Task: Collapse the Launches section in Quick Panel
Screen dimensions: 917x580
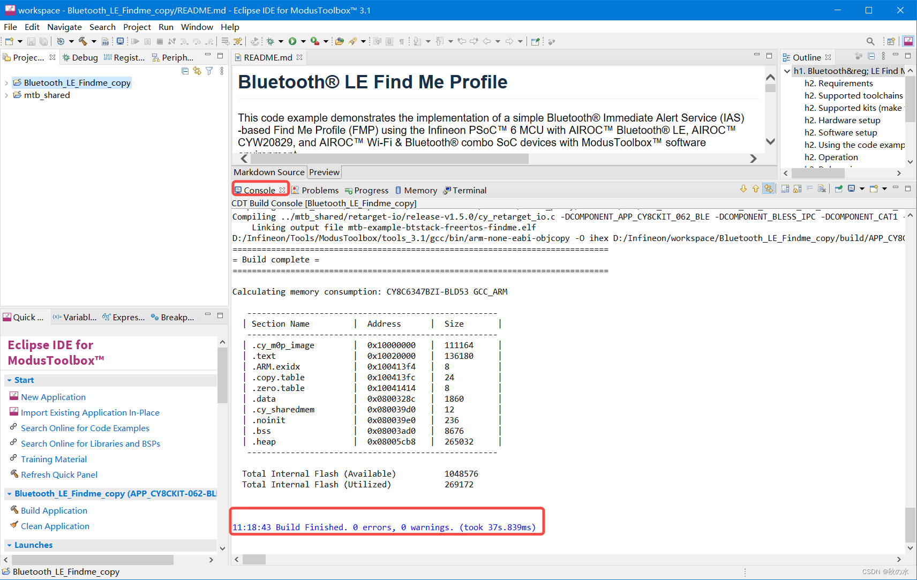Action: point(9,545)
